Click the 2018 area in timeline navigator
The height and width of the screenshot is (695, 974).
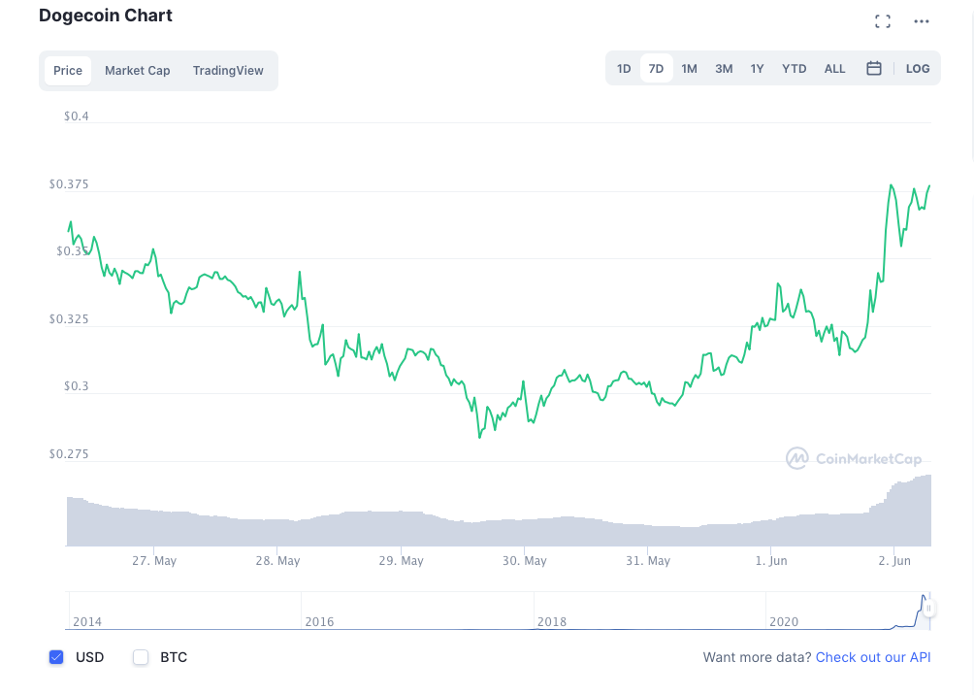(x=552, y=620)
